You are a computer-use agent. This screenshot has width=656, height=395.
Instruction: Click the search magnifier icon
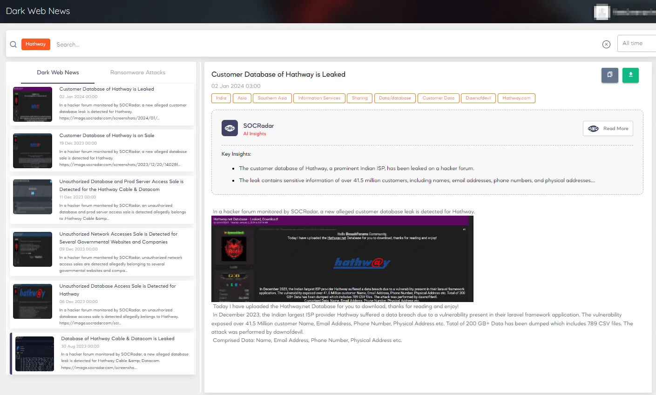pyautogui.click(x=14, y=44)
